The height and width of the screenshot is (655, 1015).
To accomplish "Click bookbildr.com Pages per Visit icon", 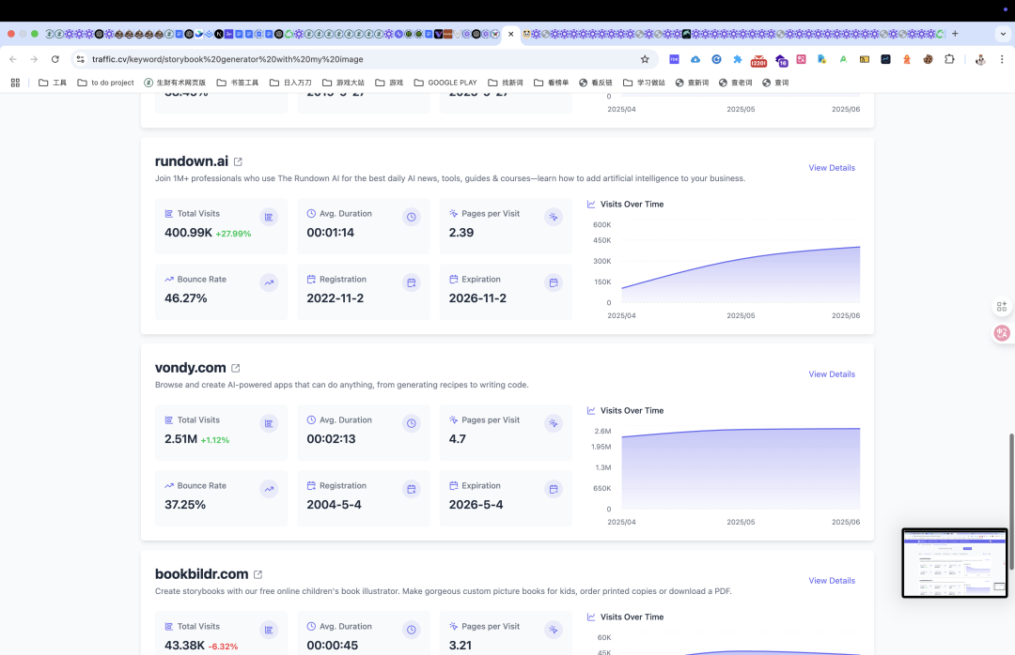I will 554,630.
